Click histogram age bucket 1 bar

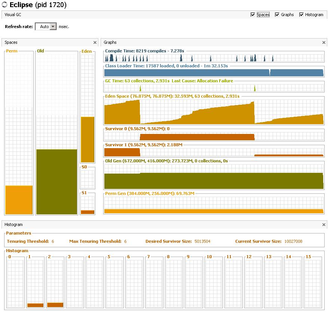(36, 305)
